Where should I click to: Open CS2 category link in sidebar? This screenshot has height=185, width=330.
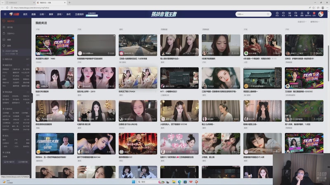[4, 76]
